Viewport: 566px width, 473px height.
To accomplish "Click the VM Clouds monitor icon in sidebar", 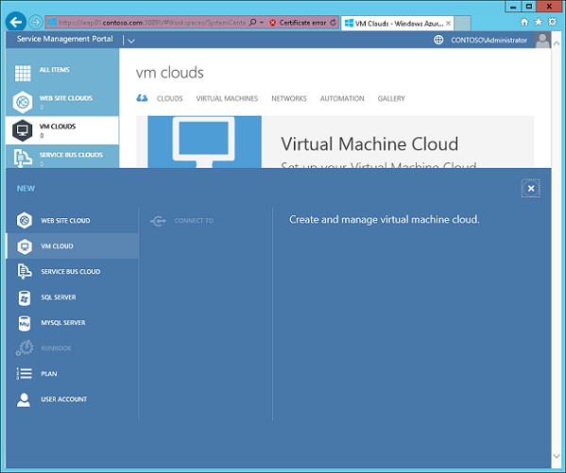I will 23,130.
